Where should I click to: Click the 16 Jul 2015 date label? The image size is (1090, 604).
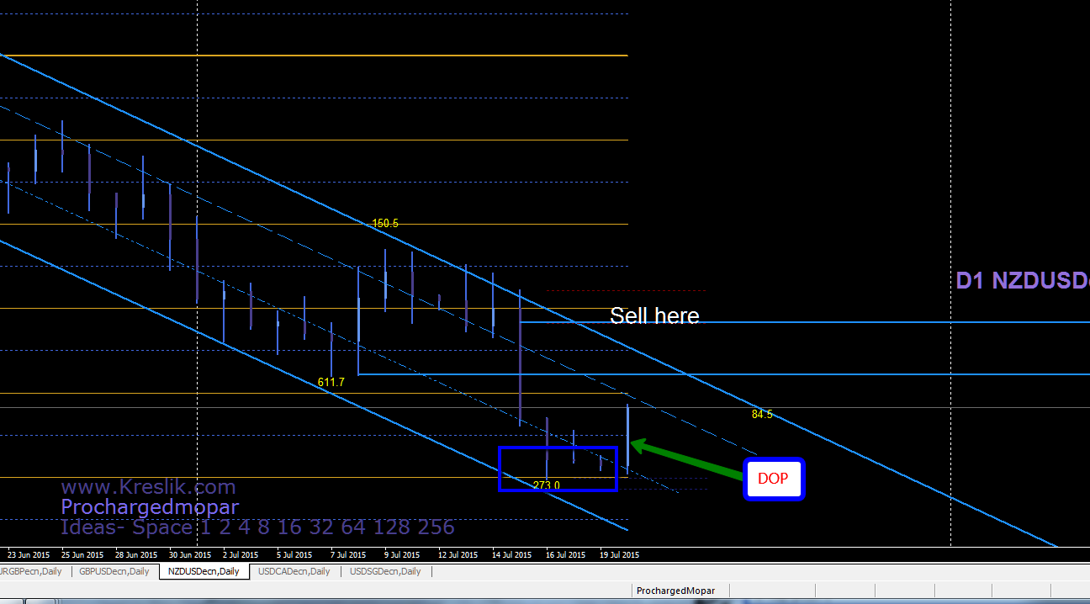point(567,554)
